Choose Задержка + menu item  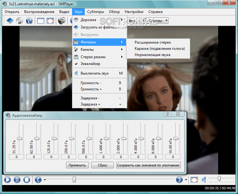pyautogui.click(x=100, y=104)
